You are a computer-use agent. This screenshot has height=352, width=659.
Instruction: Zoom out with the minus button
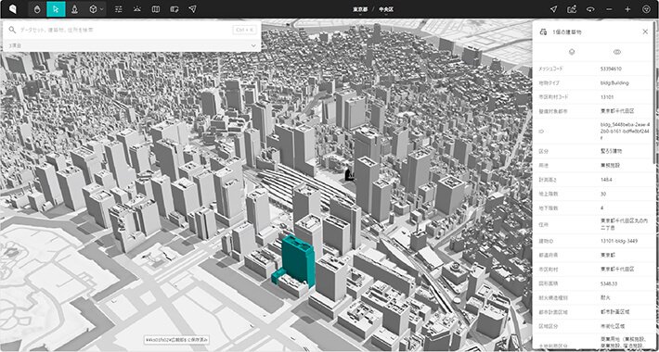pyautogui.click(x=609, y=9)
